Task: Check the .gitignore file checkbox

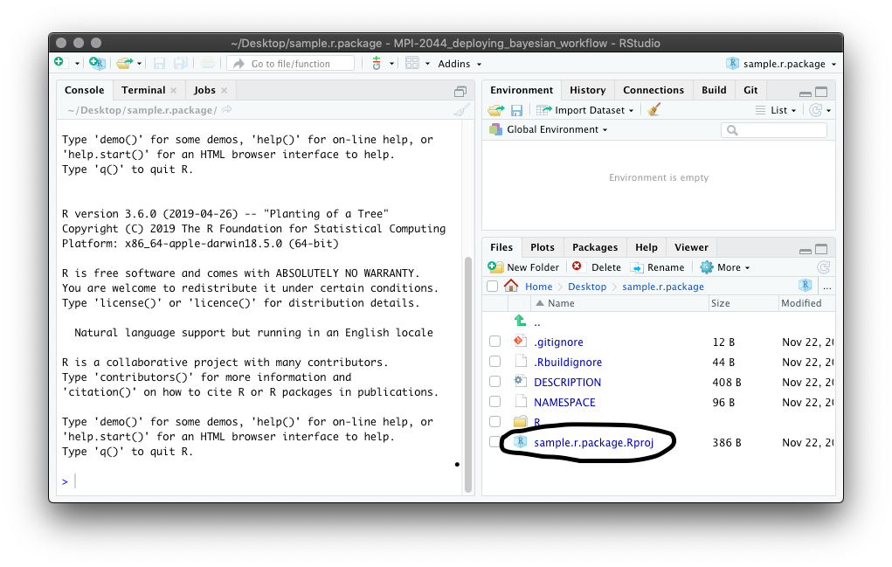Action: pos(494,342)
